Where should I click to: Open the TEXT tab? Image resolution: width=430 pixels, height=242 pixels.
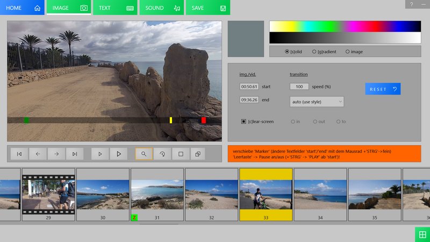[115, 8]
